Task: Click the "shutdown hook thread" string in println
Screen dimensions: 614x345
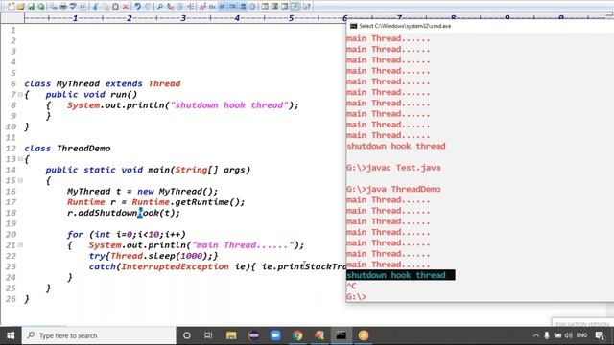Action: [x=229, y=105]
